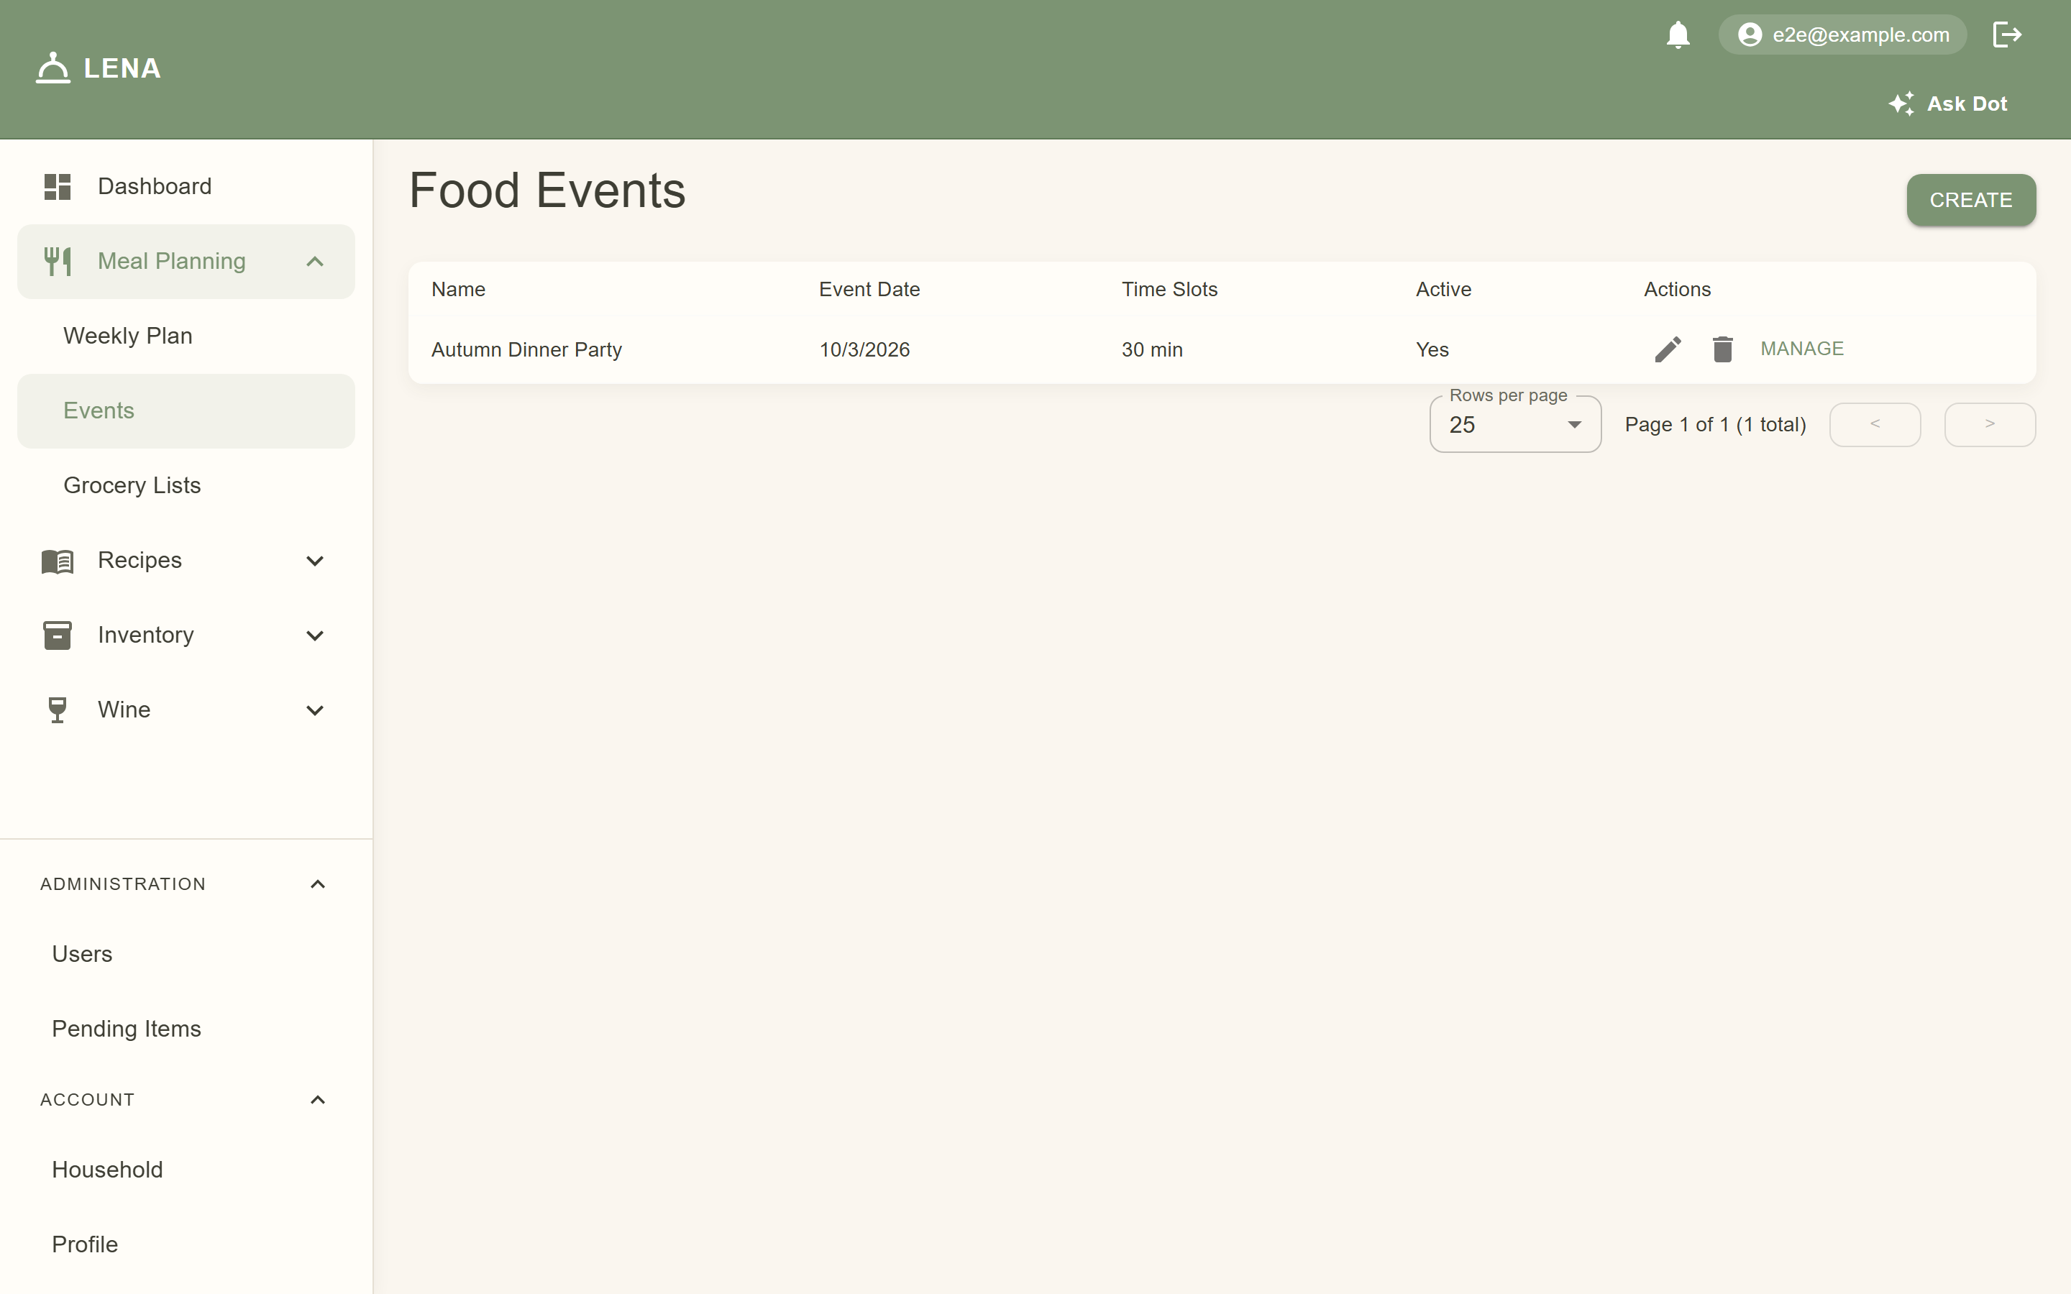Click the previous page button
This screenshot has width=2071, height=1294.
pos(1874,424)
